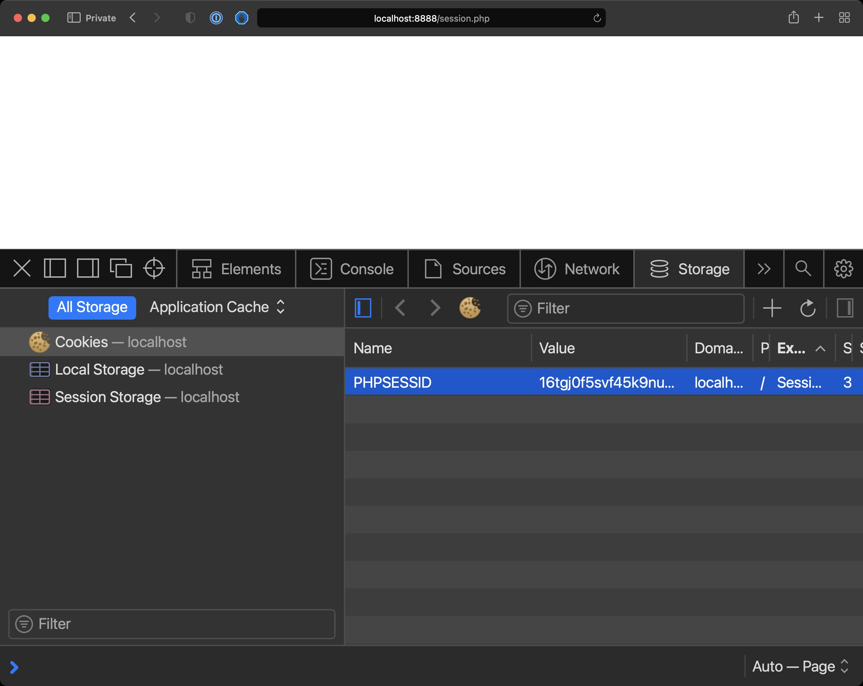Click the inspector search magnifier icon
This screenshot has width=863, height=686.
click(x=803, y=268)
